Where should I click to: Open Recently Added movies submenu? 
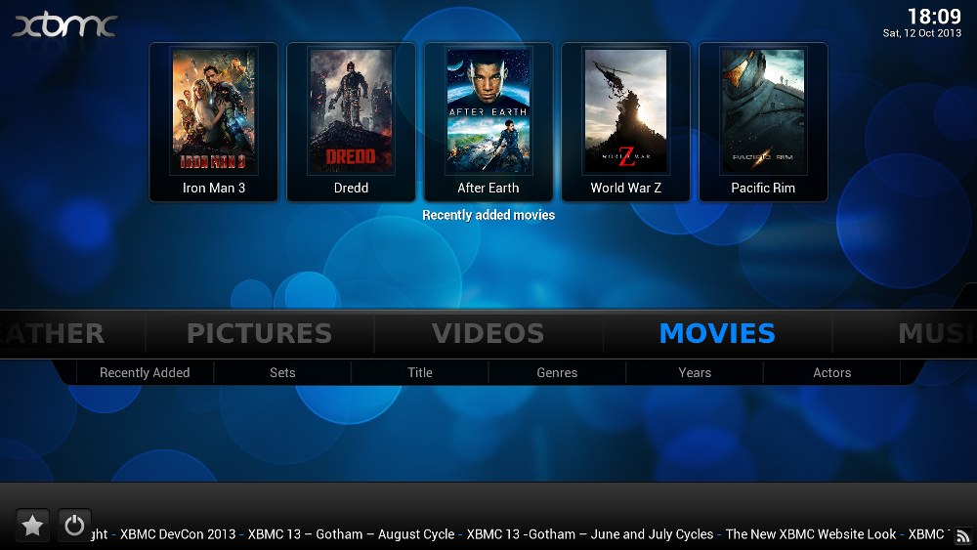(145, 372)
